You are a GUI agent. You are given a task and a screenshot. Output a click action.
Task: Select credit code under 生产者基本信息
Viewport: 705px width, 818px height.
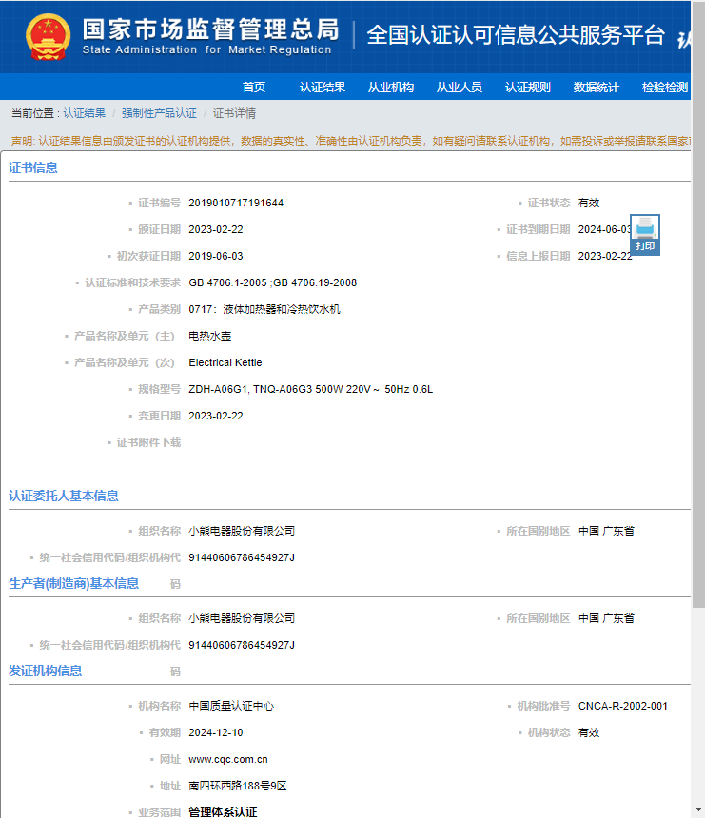242,645
